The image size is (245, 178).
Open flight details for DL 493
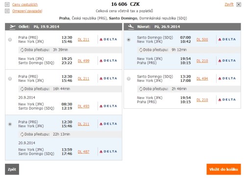tap(83, 106)
